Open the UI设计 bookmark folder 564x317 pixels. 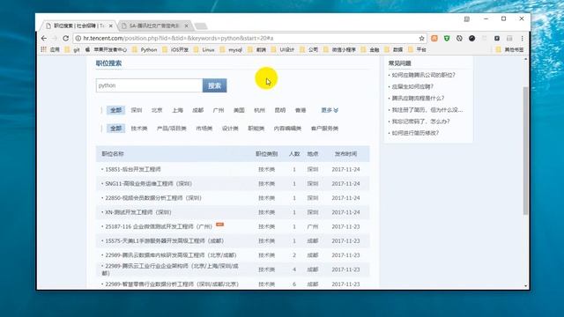(283, 49)
